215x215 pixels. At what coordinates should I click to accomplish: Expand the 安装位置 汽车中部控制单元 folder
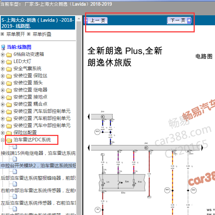(2, 126)
